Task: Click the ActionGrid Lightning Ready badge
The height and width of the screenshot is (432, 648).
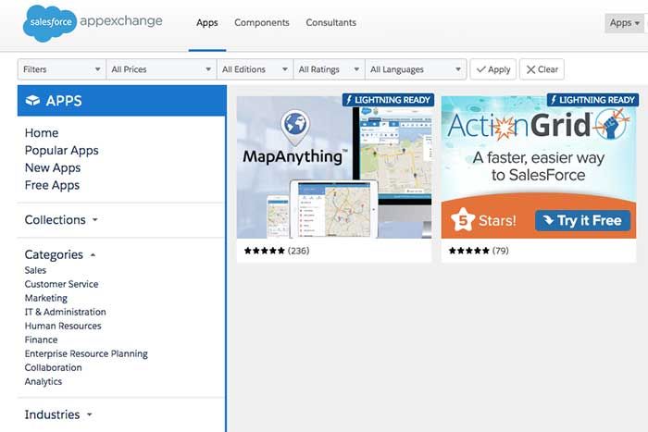Action: (x=592, y=100)
